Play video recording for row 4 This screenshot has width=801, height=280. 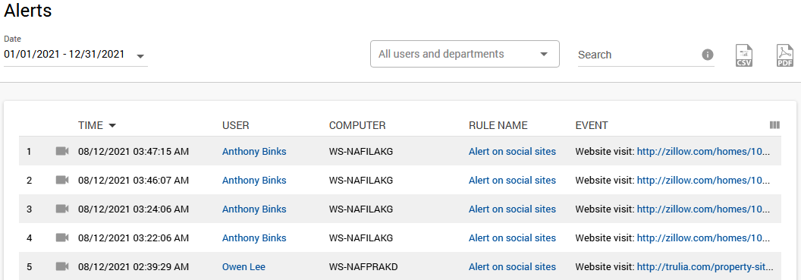point(62,238)
